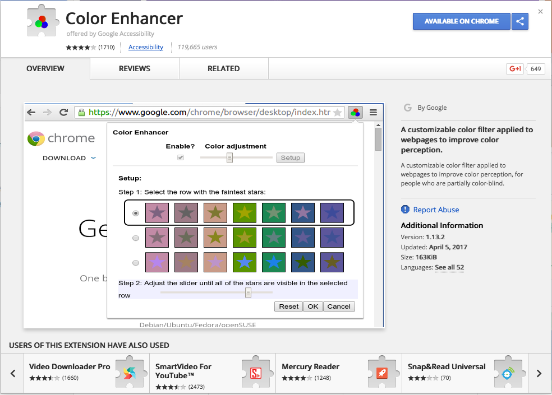Click the left arrow of the extensions carousel
Viewport: 552px width, 395px height.
click(12, 373)
